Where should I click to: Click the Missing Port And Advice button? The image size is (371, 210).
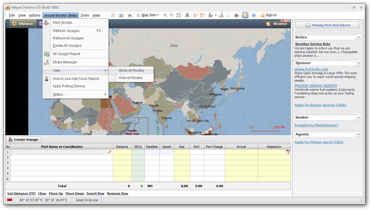328,25
